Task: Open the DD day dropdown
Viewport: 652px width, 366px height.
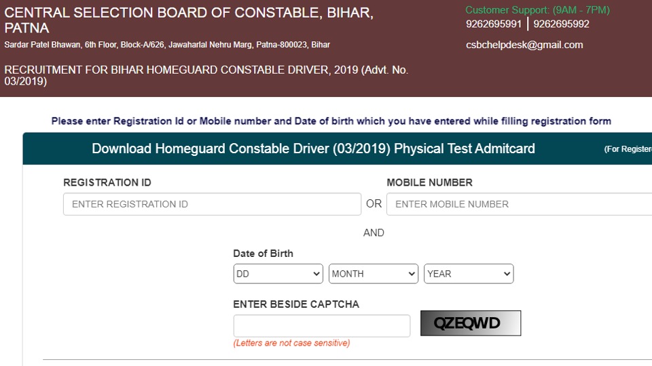Action: point(278,274)
